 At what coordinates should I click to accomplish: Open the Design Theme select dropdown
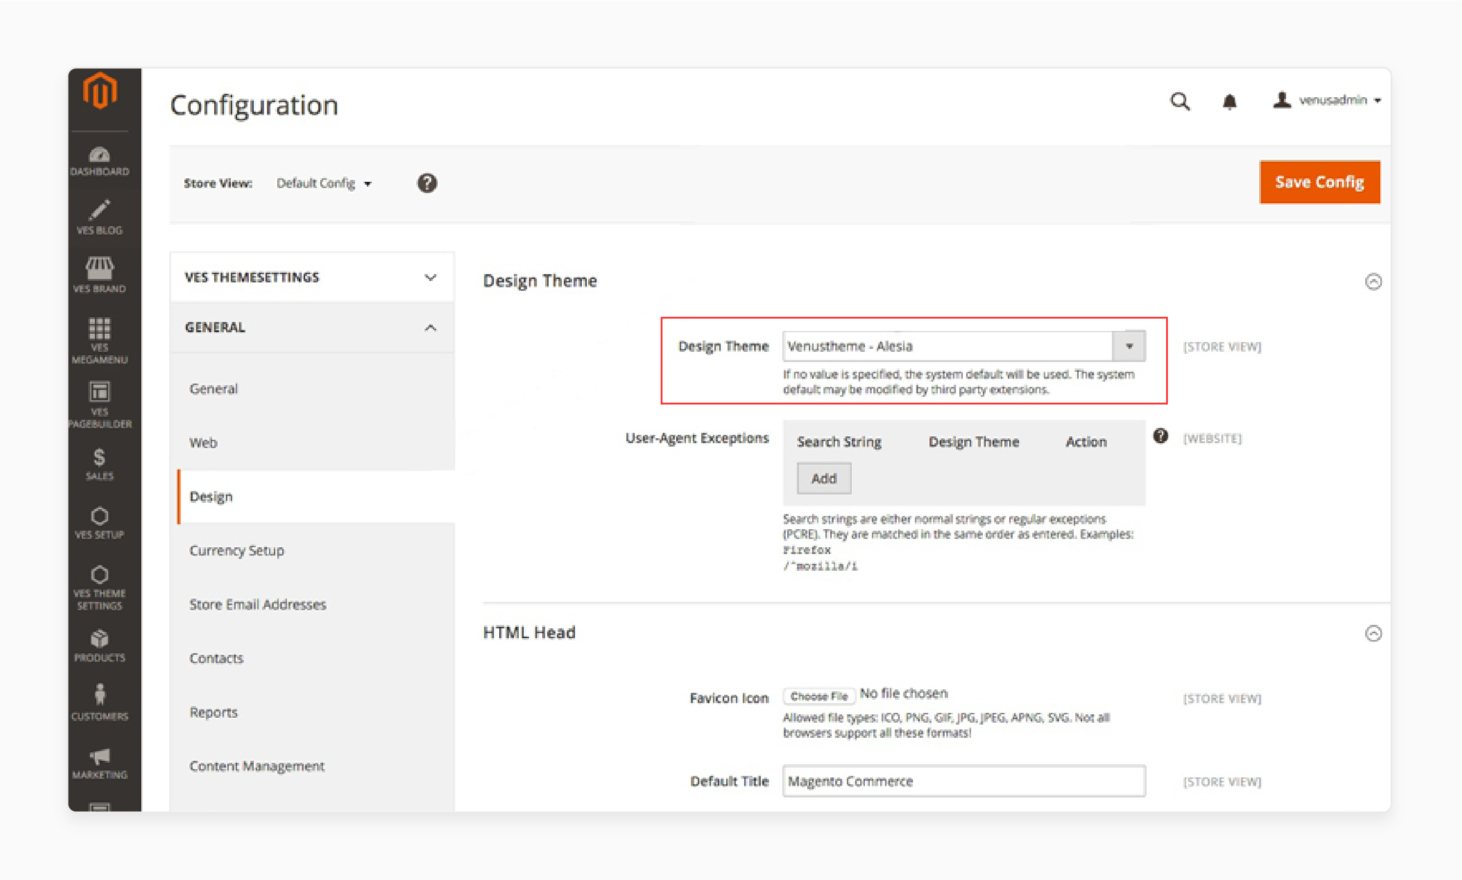coord(964,346)
